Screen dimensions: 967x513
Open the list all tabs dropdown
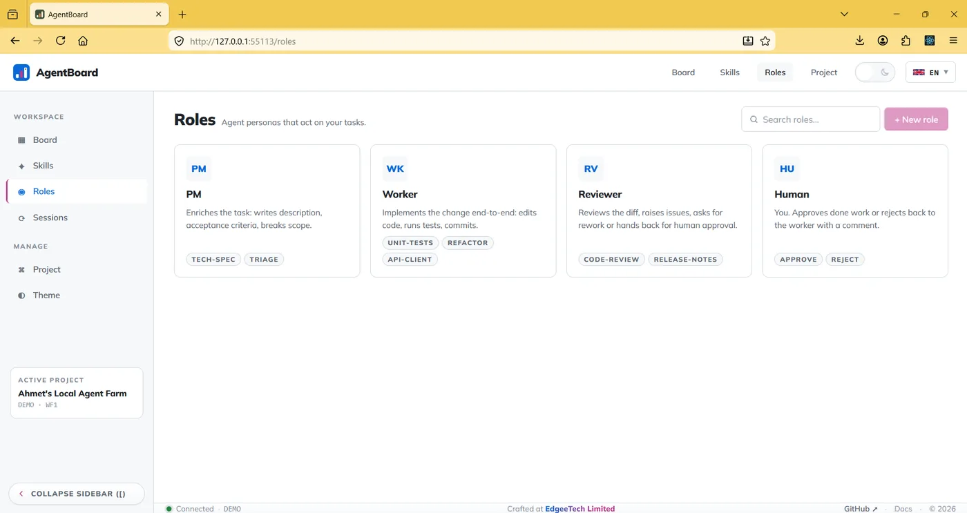coord(844,14)
